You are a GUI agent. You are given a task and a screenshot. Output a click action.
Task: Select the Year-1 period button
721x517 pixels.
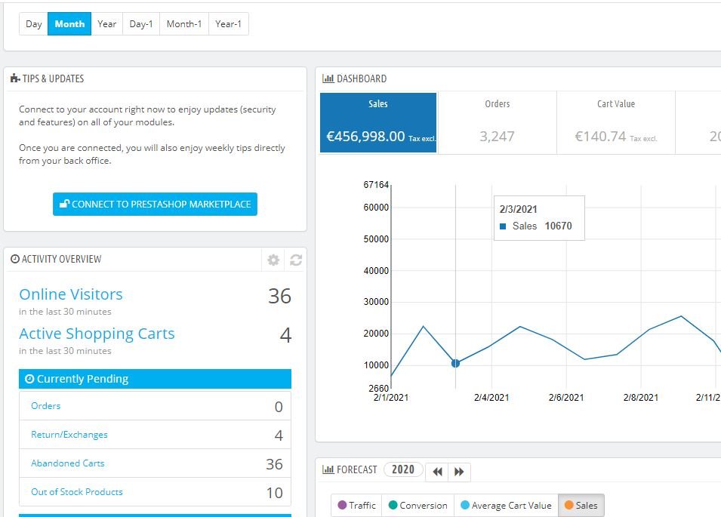click(x=228, y=24)
